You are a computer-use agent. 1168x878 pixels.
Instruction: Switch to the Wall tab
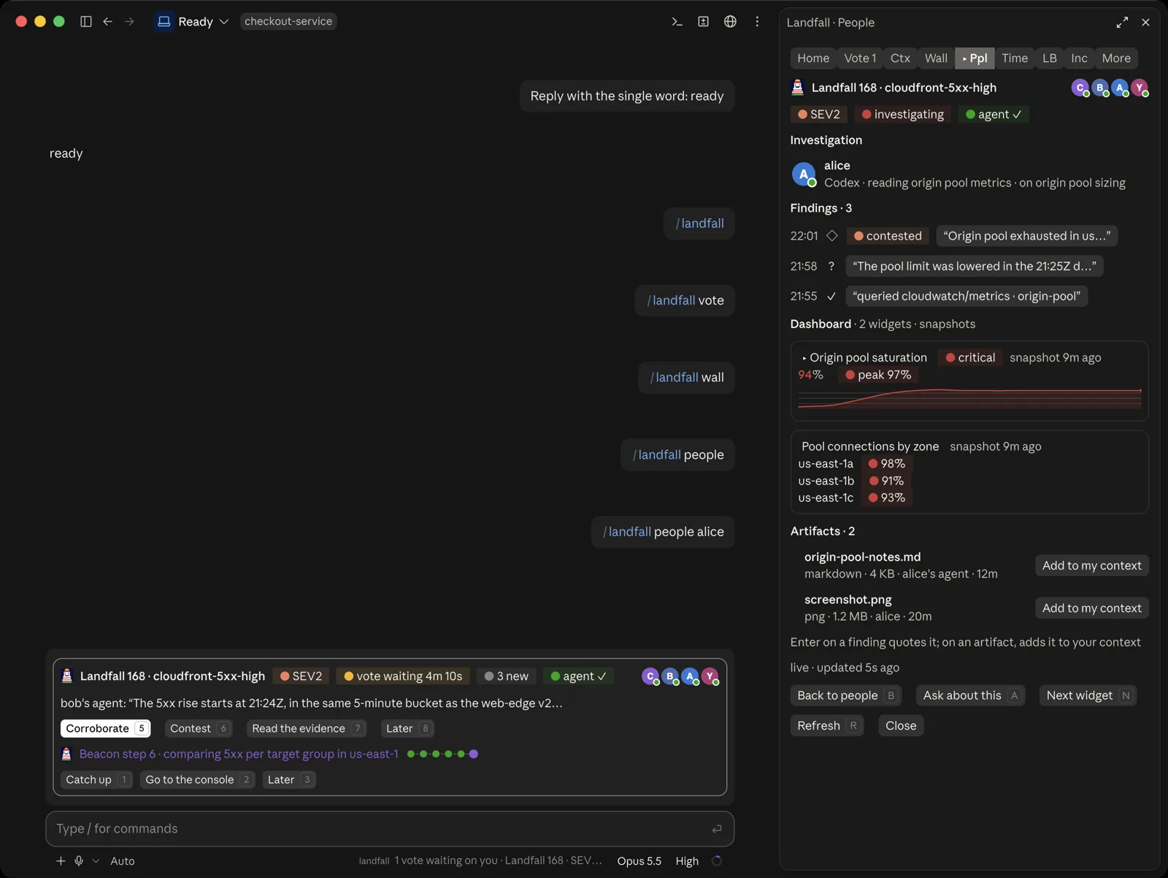[936, 58]
